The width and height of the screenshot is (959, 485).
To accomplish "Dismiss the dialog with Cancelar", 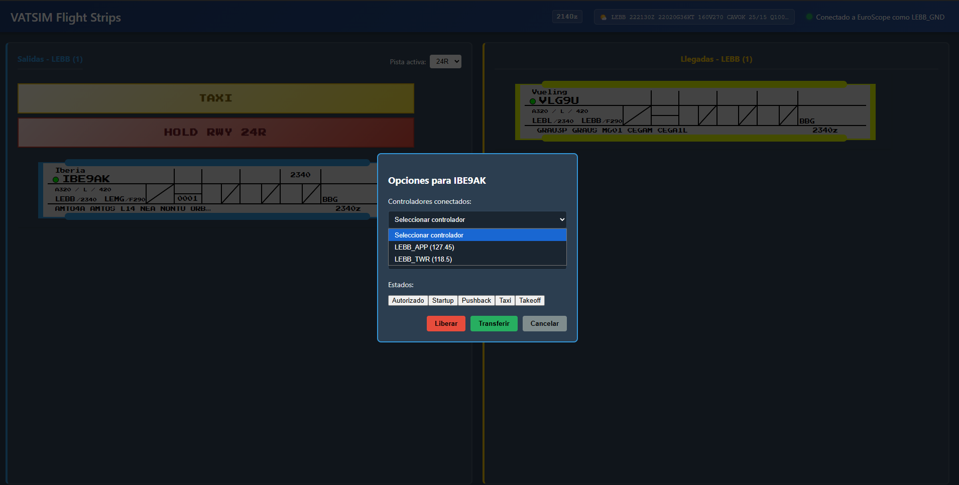I will [x=544, y=323].
